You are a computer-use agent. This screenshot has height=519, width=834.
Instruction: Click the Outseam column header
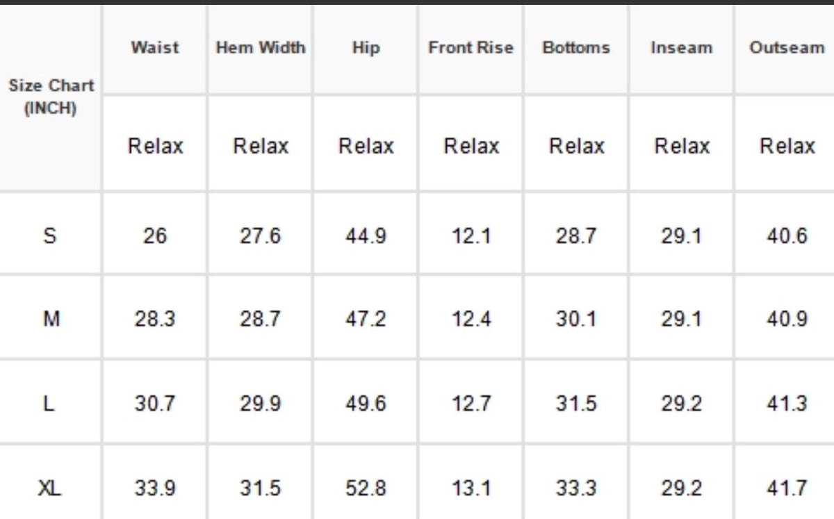pos(787,48)
